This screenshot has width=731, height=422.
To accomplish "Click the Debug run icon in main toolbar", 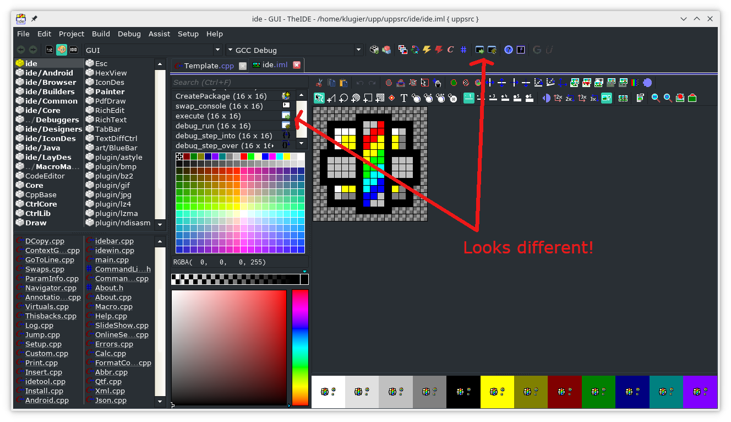I will click(x=492, y=50).
